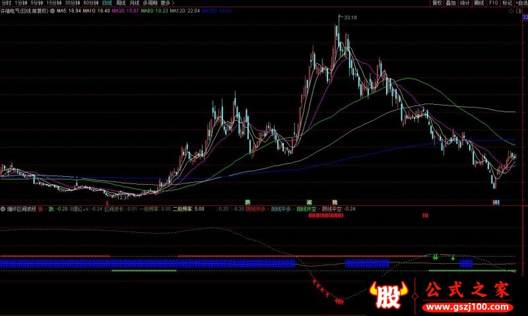Viewport: 528px width, 316px height.
Task: Switch to the 周线 weekly chart tab
Action: (x=121, y=3)
